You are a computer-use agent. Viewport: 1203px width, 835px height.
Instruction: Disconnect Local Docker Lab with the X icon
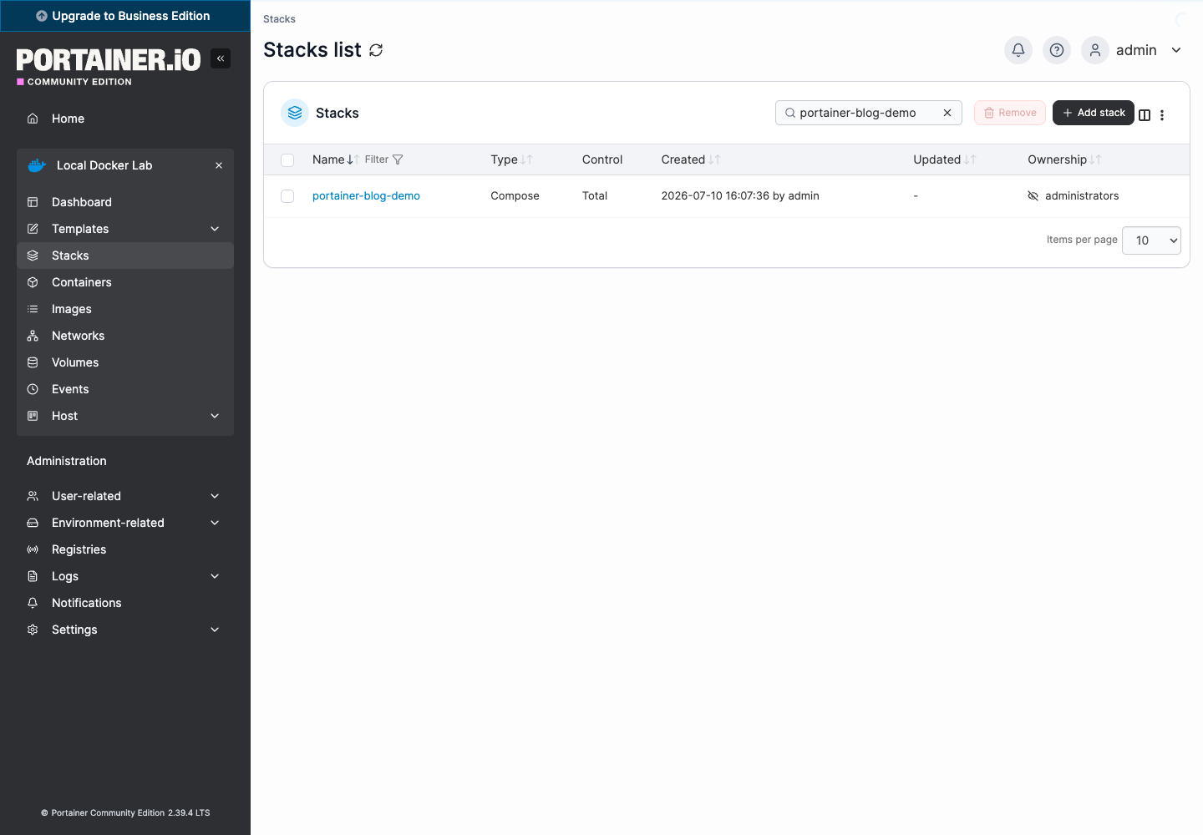tap(219, 165)
